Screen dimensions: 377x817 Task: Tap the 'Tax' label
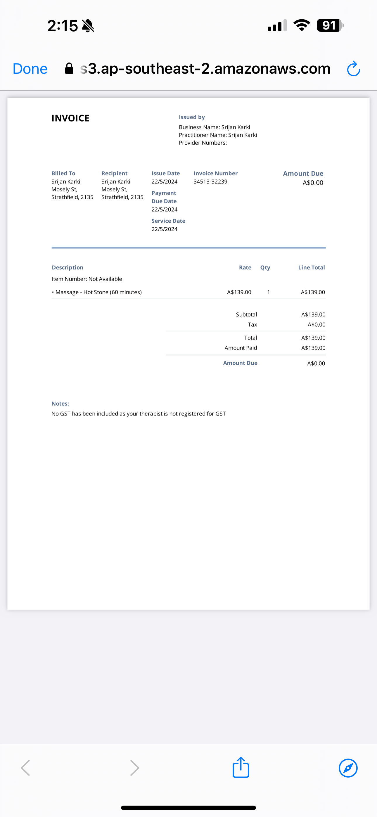pos(253,325)
